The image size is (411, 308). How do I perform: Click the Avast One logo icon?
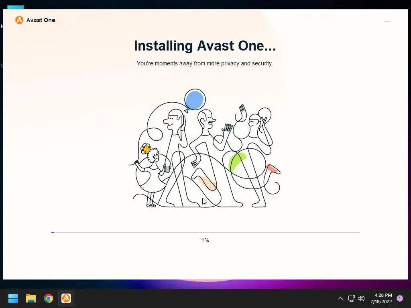pos(19,20)
